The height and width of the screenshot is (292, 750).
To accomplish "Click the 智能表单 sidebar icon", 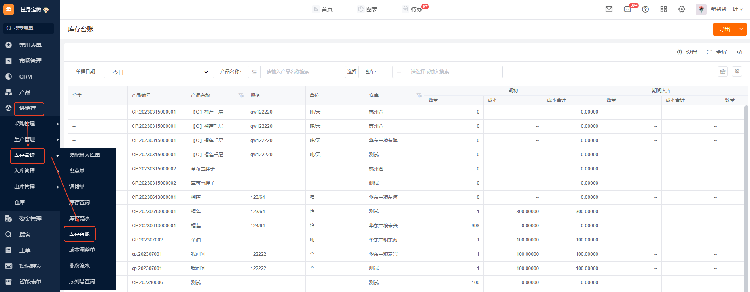I will pos(8,282).
